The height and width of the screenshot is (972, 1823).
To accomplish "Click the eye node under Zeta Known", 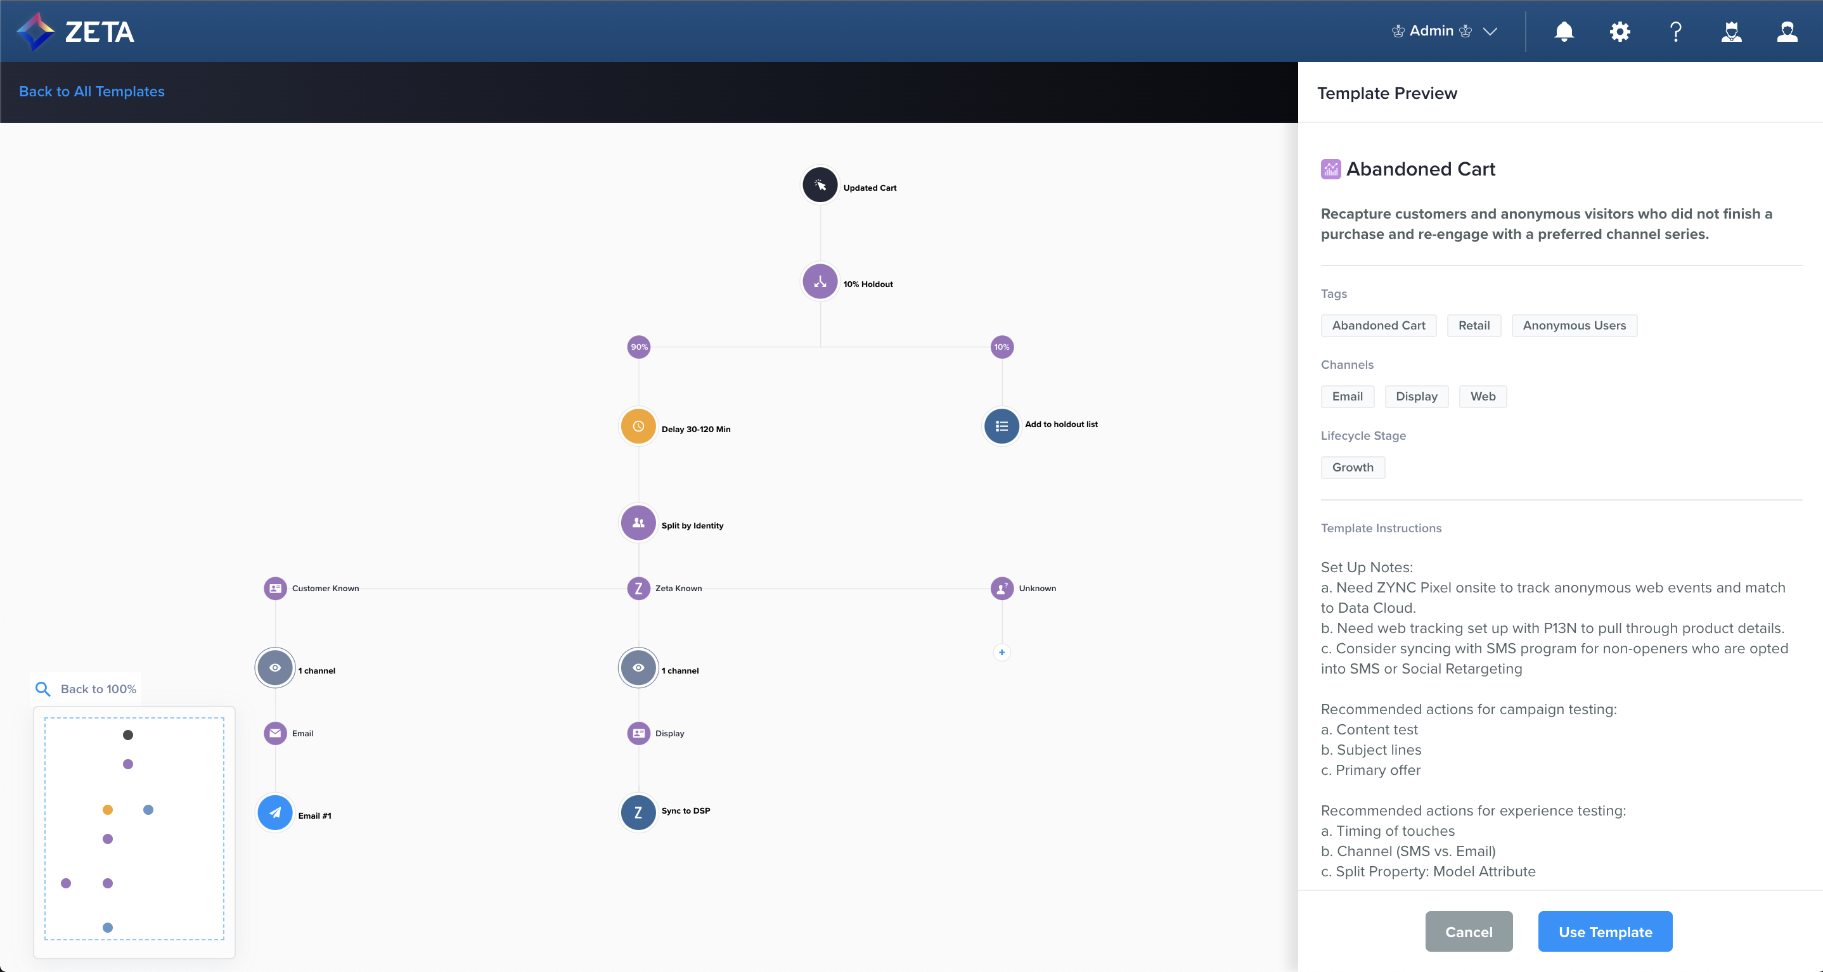I will click(x=638, y=668).
